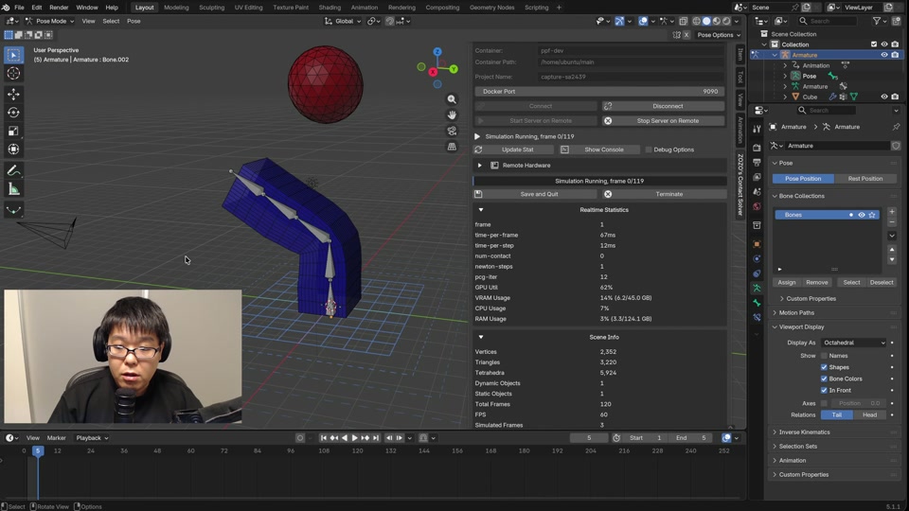Click the Disconnect button
909x511 pixels.
click(663, 106)
